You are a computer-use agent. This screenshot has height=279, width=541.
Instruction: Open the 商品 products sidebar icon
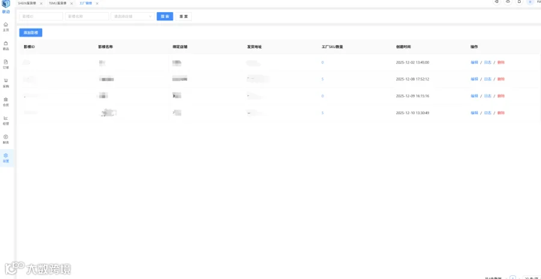click(6, 45)
